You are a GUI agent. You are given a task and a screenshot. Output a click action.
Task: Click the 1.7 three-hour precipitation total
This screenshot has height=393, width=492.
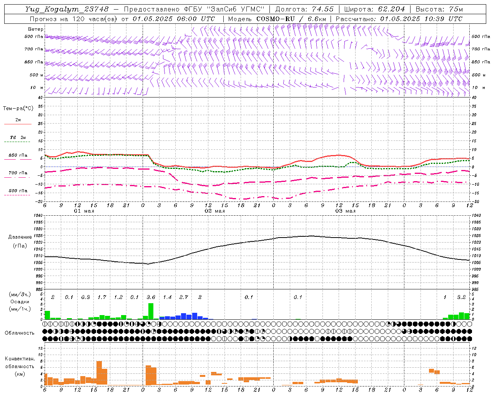coord(102,297)
